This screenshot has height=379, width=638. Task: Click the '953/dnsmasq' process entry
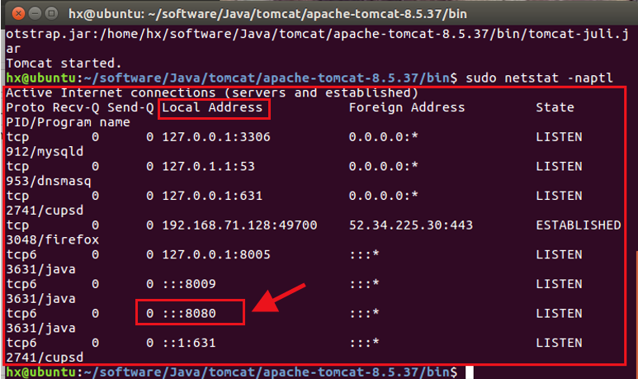[x=49, y=181]
